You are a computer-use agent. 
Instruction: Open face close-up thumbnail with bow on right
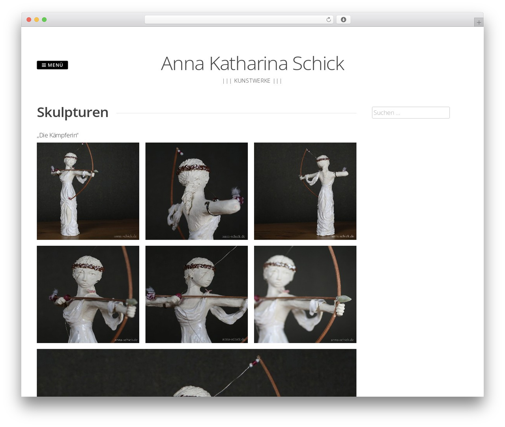click(x=88, y=294)
